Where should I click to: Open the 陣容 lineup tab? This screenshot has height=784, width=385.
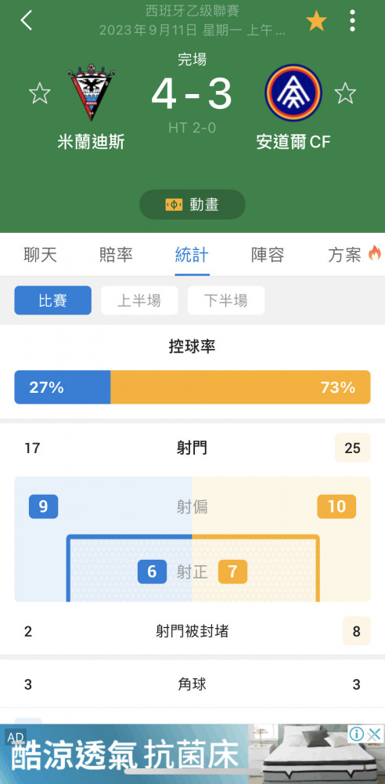[x=268, y=255]
